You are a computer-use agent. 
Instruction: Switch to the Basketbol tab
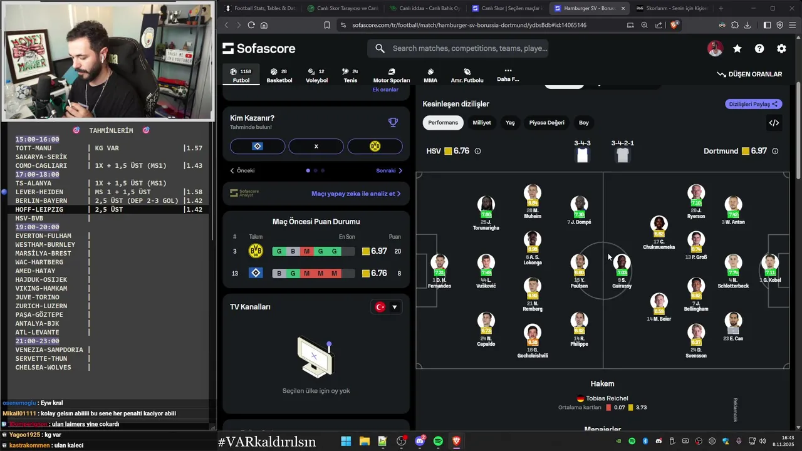click(x=279, y=76)
